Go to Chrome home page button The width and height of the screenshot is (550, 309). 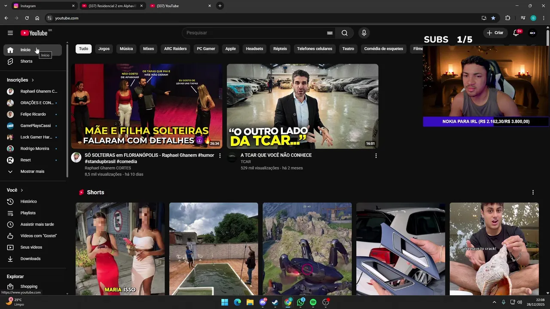click(x=37, y=18)
